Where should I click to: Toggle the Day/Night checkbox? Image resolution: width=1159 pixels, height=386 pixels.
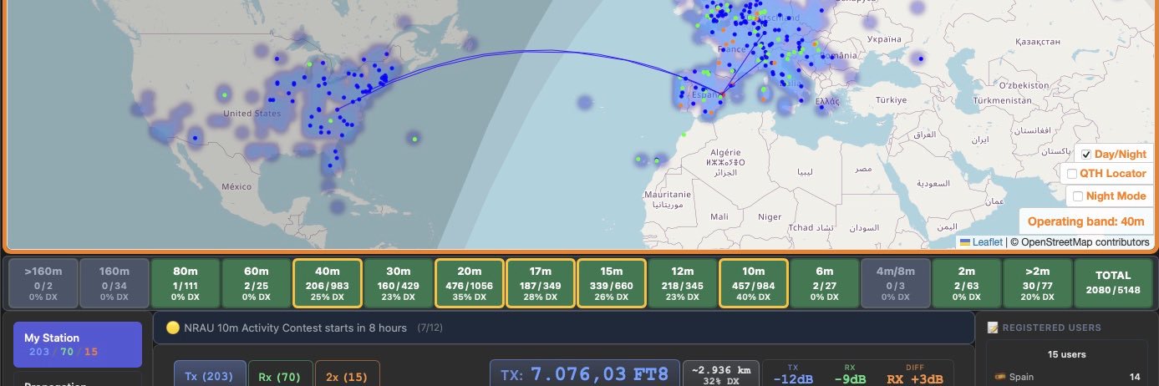coord(1085,155)
